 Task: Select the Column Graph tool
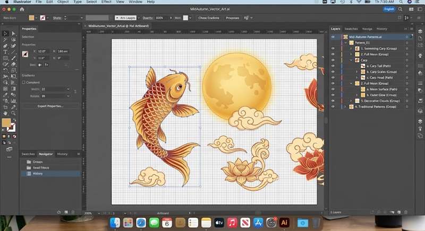click(13, 101)
